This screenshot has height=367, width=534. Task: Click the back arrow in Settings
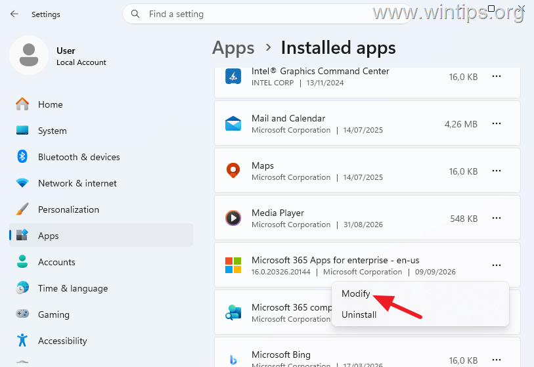14,14
